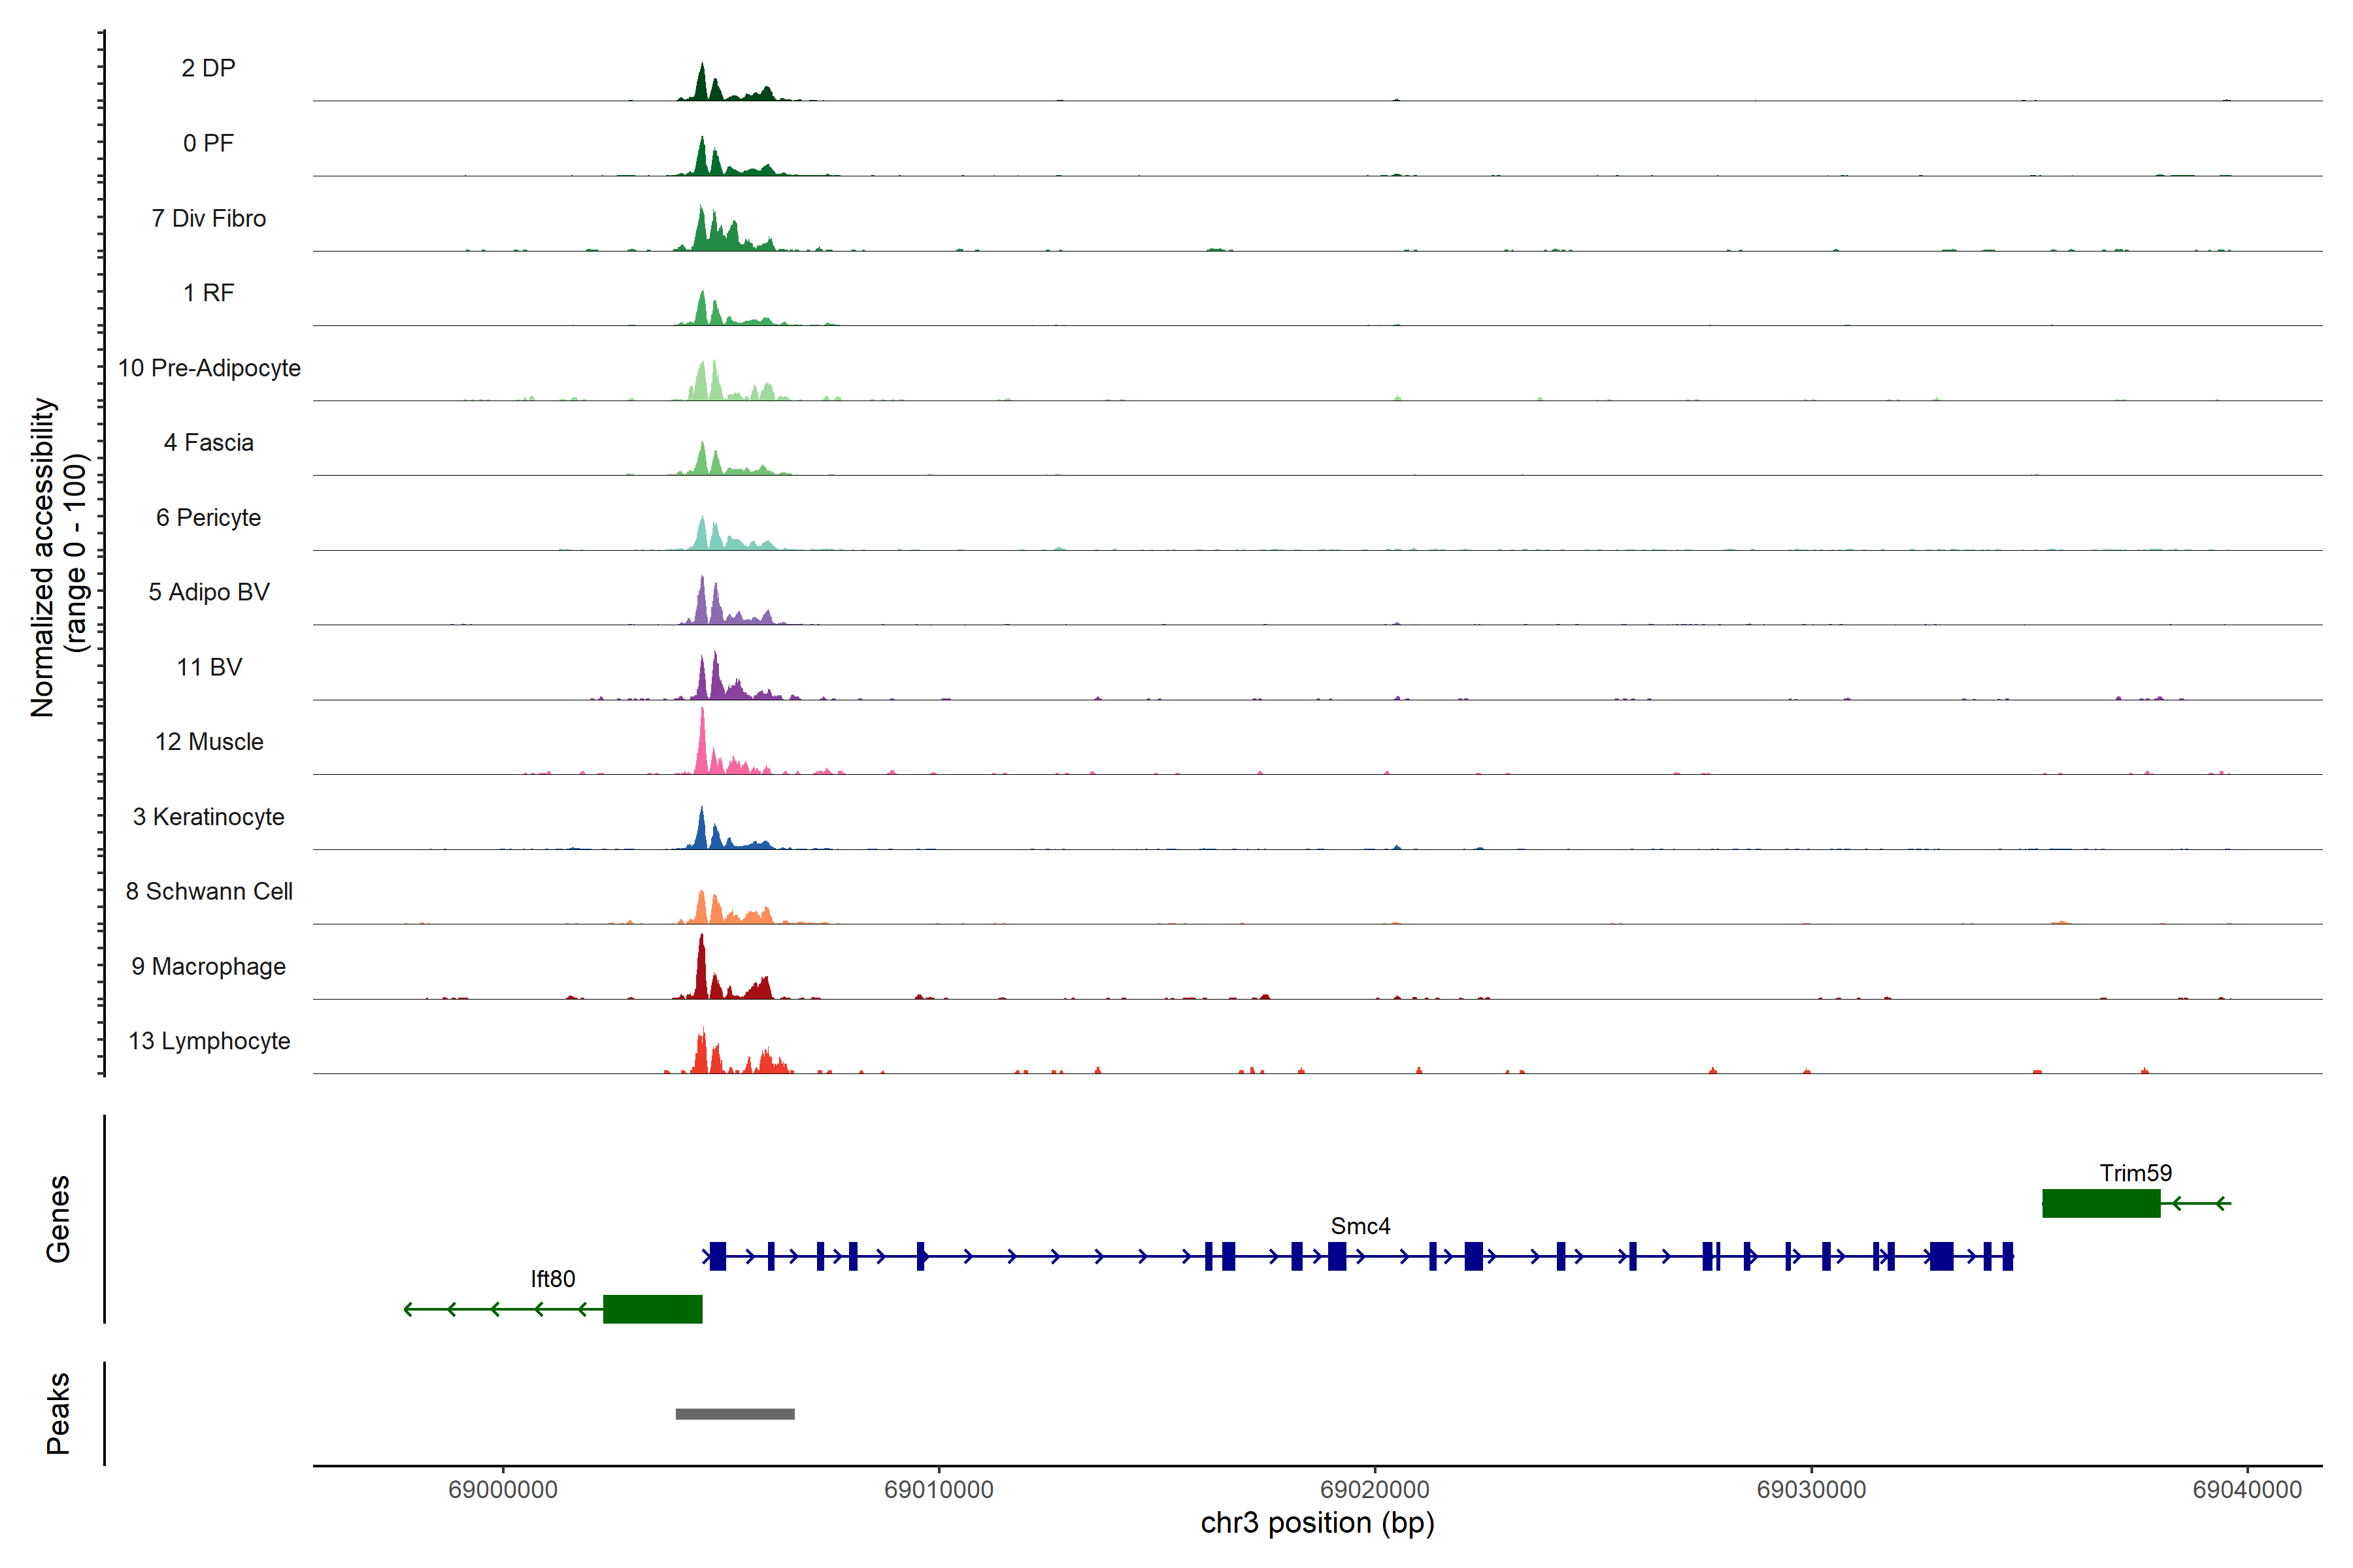2353x1568 pixels.
Task: Click the 69010000 axis tick label
Action: 939,1489
